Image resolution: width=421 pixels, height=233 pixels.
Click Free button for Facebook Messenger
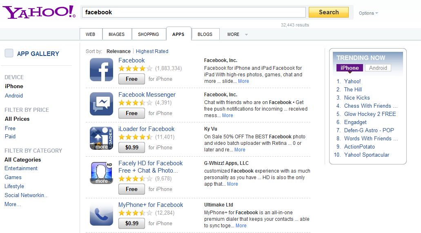click(x=131, y=113)
